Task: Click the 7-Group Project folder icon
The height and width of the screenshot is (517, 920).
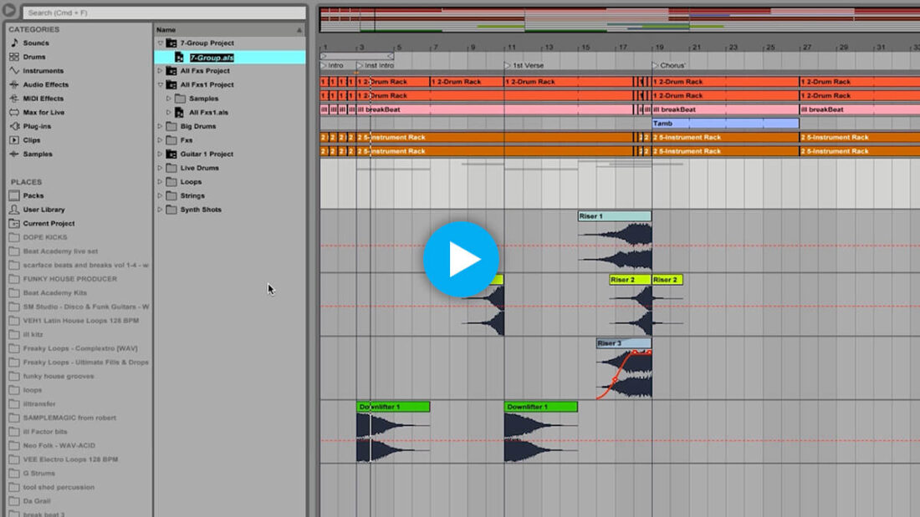Action: (x=171, y=43)
